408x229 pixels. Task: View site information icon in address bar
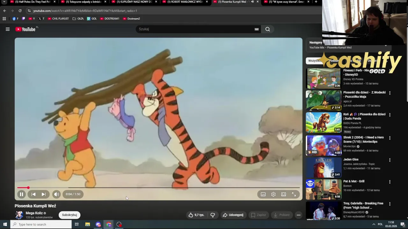tap(29, 10)
